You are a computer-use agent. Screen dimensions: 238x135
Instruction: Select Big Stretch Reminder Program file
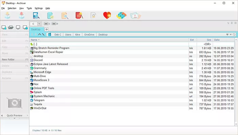pos(132,48)
